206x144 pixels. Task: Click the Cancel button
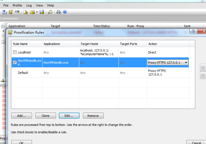click(x=196, y=142)
